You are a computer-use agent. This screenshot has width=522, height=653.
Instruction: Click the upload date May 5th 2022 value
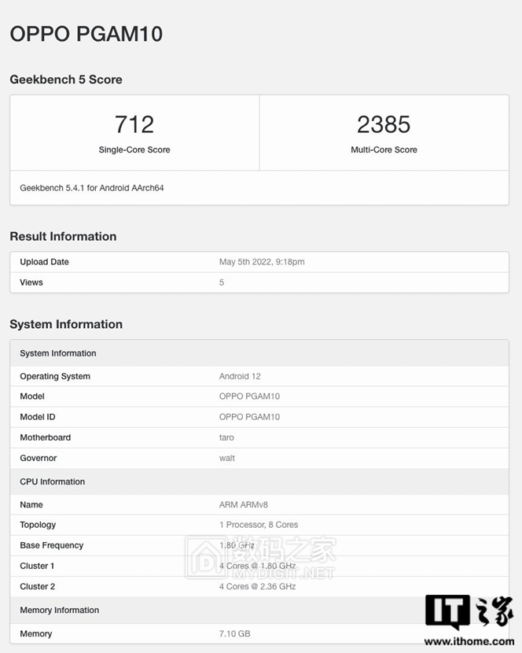click(262, 262)
